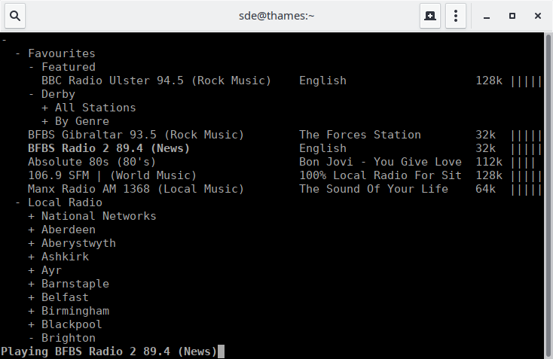Image resolution: width=553 pixels, height=359 pixels.
Task: Select BFBS Gibraltar 93.5 station
Action: pos(136,135)
